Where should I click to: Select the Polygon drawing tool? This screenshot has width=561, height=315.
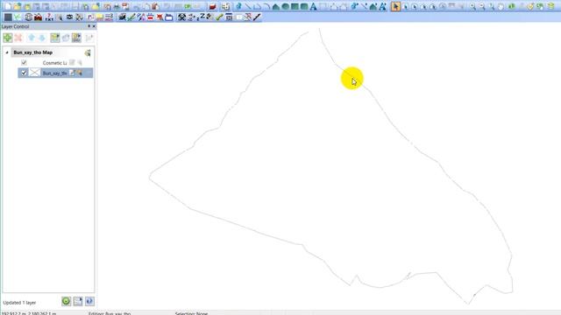click(275, 7)
